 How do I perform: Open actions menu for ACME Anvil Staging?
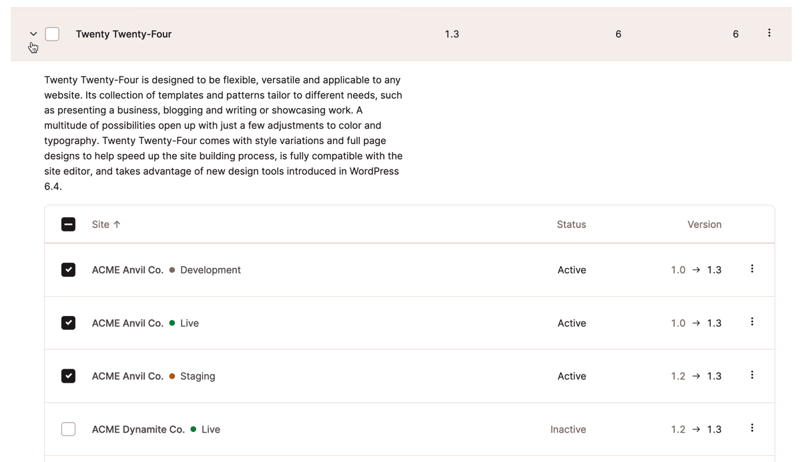(752, 375)
